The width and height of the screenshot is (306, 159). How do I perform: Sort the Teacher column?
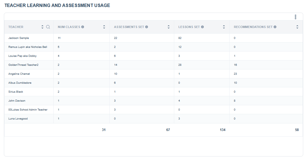pos(42,27)
